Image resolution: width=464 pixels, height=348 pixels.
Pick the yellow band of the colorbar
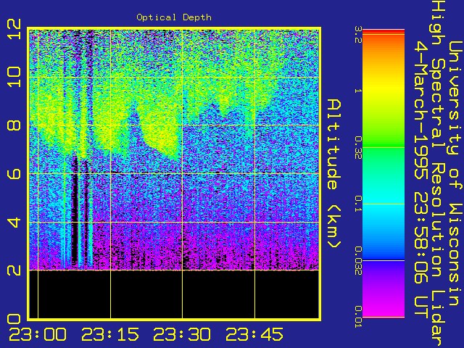tap(384, 88)
